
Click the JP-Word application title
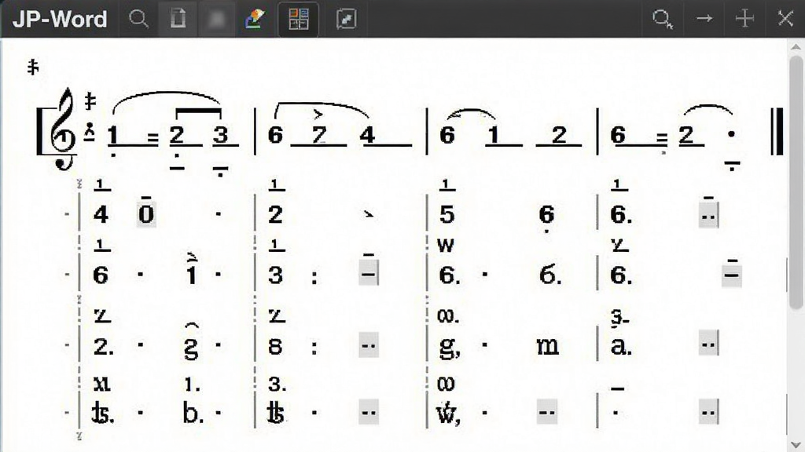click(60, 20)
